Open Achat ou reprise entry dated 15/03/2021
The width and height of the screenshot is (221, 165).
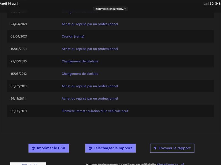[x=90, y=49]
